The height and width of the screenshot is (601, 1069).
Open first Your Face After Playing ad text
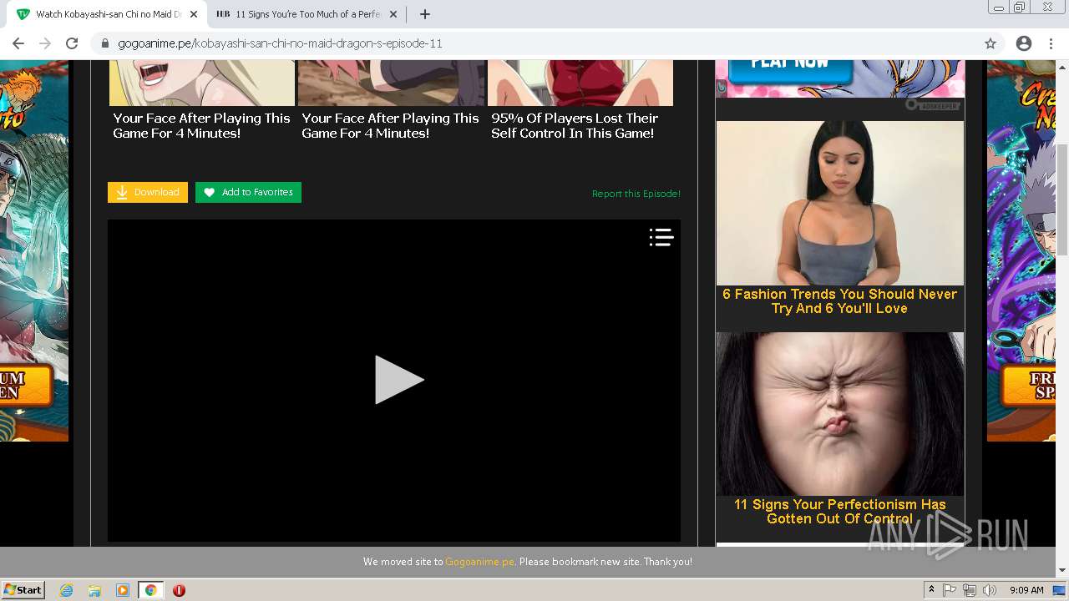[x=201, y=126]
